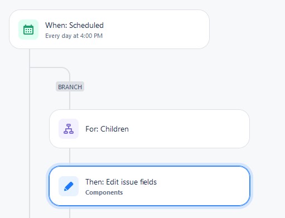285x218 pixels.
Task: Open the For: Children branch title
Action: tap(107, 129)
